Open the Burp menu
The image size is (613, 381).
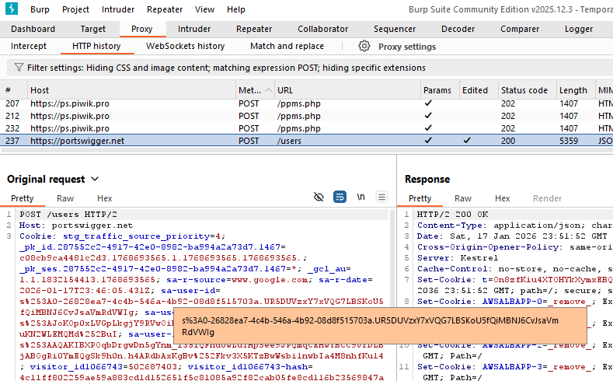tap(40, 9)
